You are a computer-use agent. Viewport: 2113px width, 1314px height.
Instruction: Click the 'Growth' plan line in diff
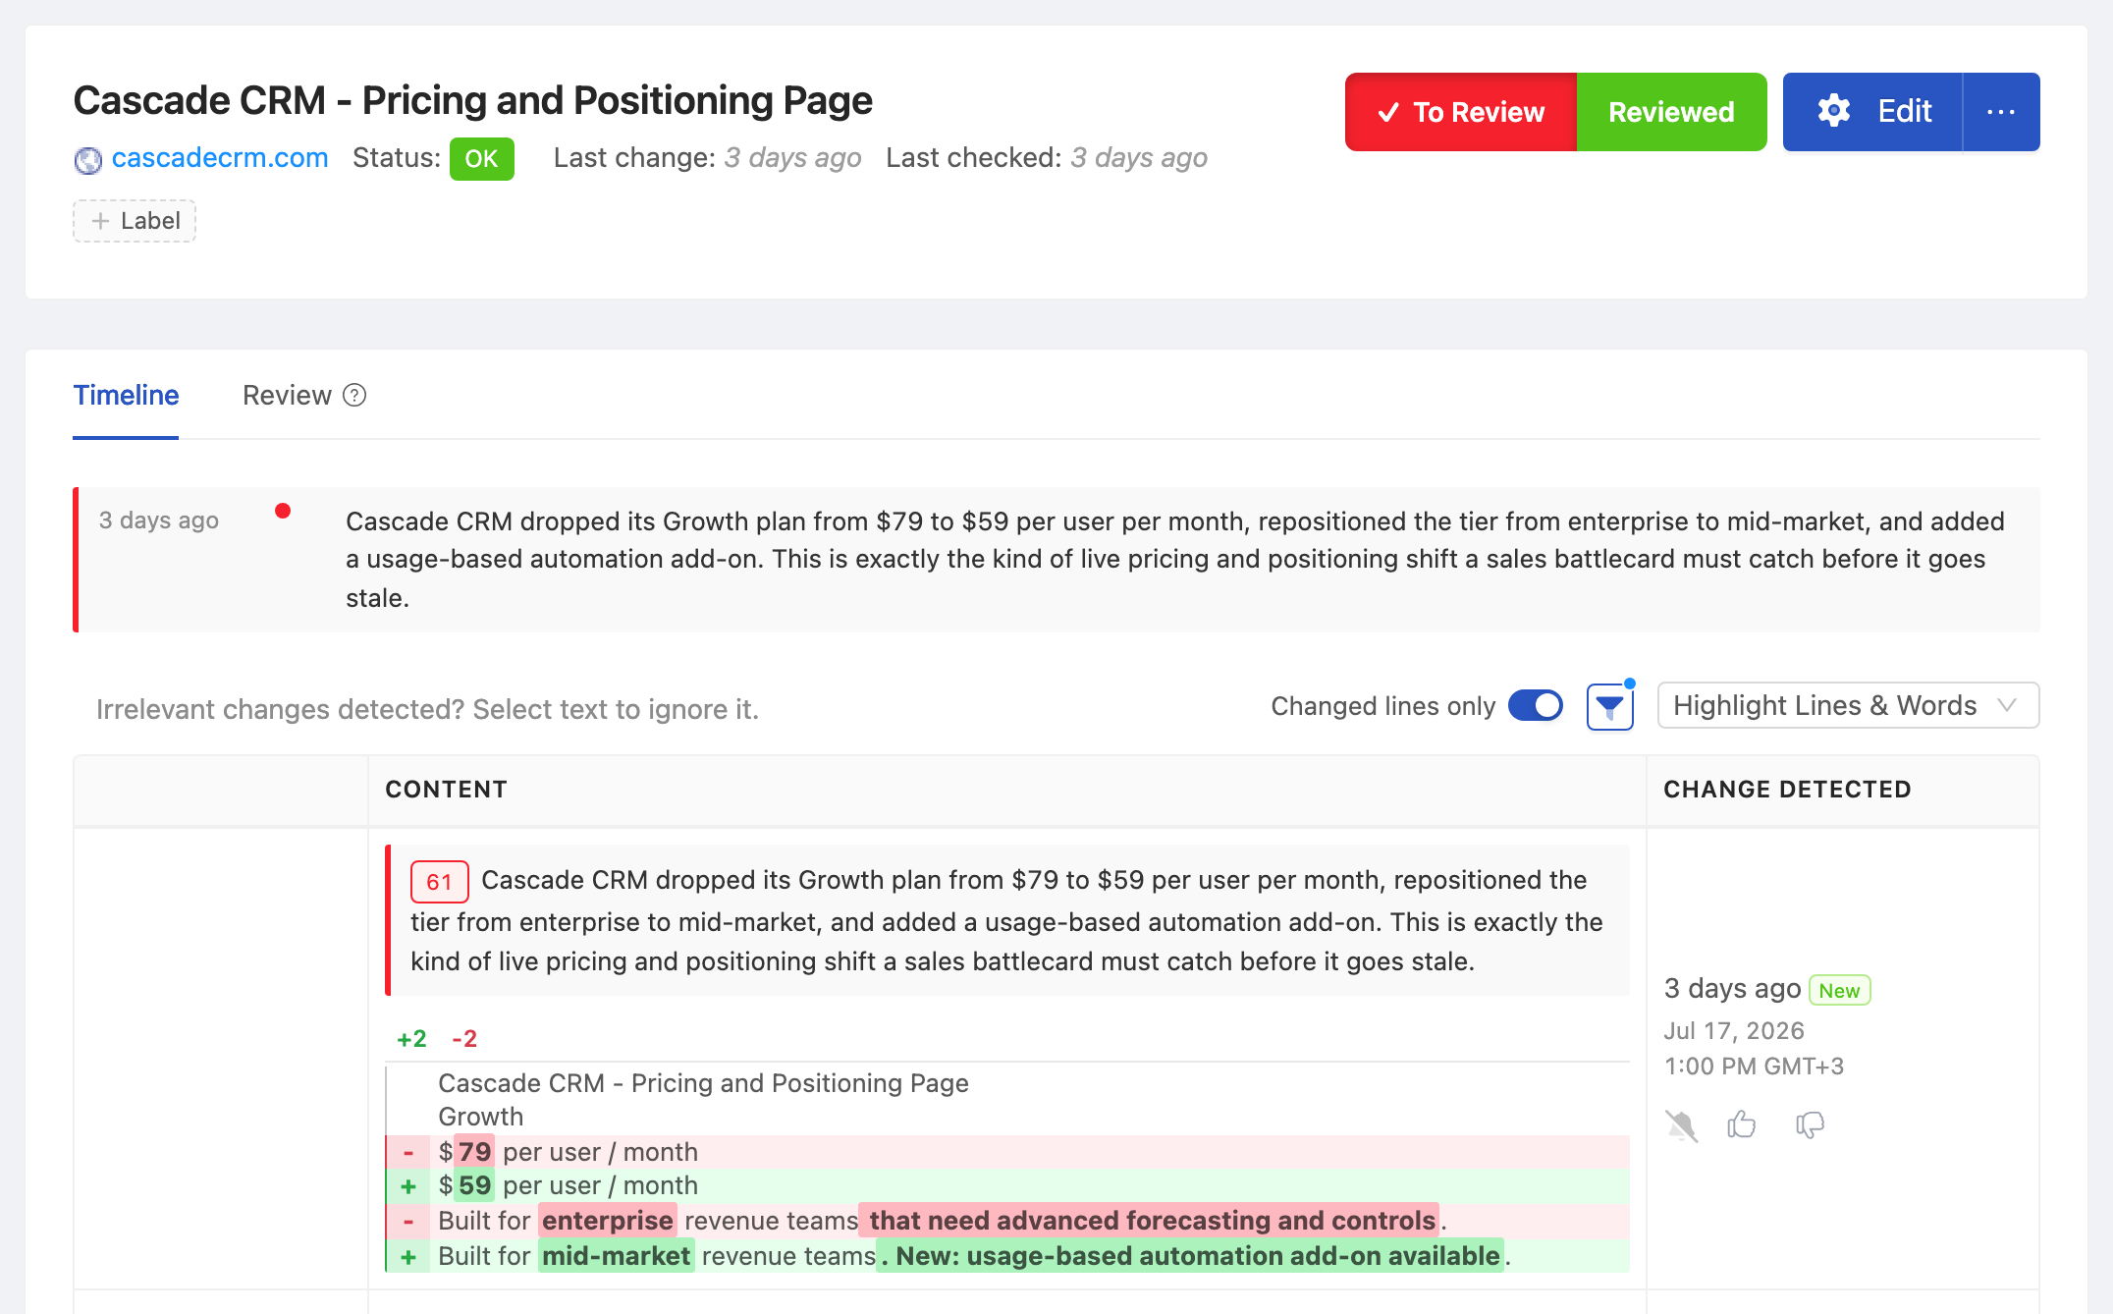(480, 1118)
